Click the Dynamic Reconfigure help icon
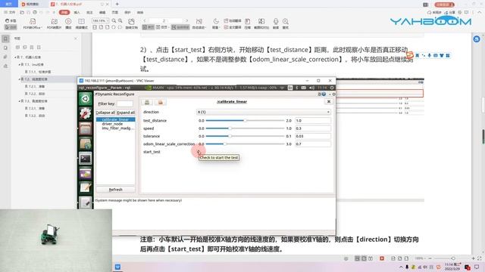 click(x=324, y=94)
